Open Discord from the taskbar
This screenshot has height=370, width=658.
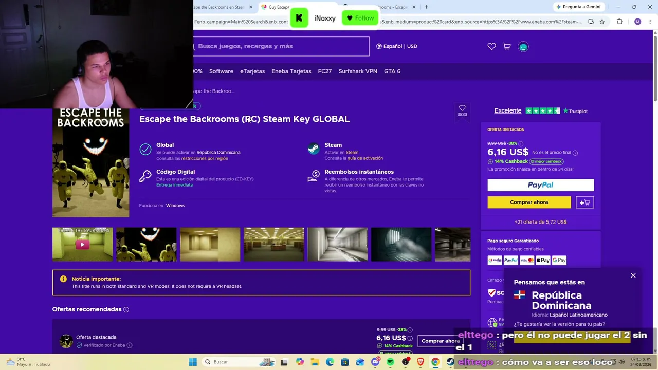(x=375, y=362)
